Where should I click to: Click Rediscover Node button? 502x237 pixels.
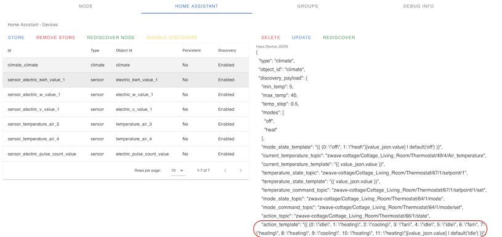pos(111,38)
